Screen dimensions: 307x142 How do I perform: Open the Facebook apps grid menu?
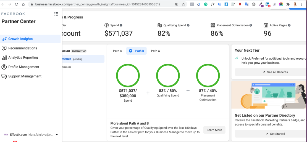(56, 14)
